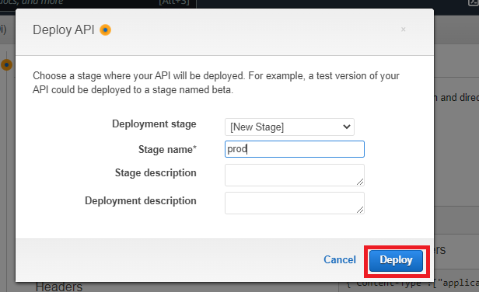The image size is (479, 292).
Task: Open the Deployment stage dropdown
Action: tap(289, 127)
